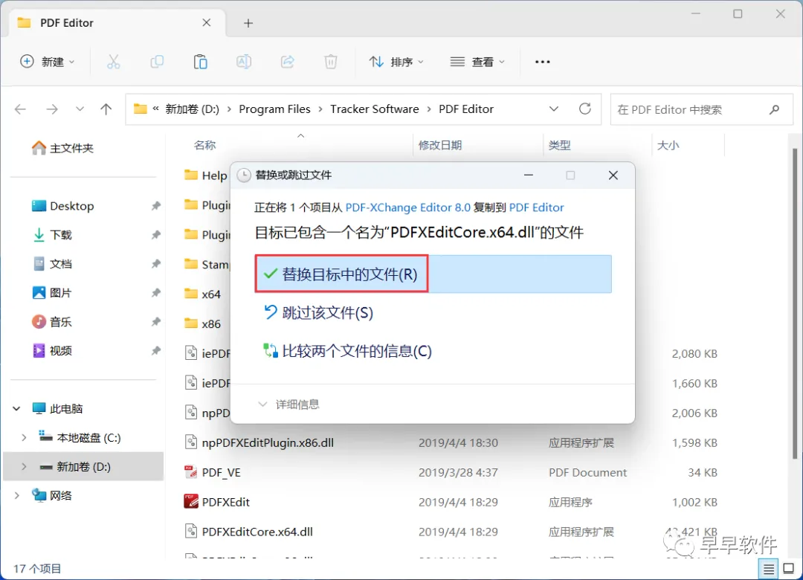Expand 新加卷 (D:) tree node
This screenshot has height=580, width=803.
(24, 467)
